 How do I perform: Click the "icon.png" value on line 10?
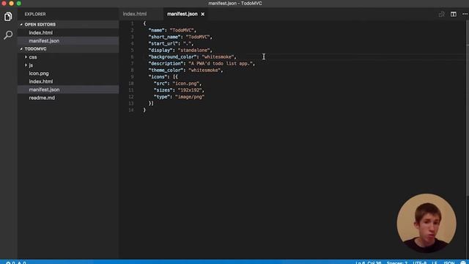point(185,84)
